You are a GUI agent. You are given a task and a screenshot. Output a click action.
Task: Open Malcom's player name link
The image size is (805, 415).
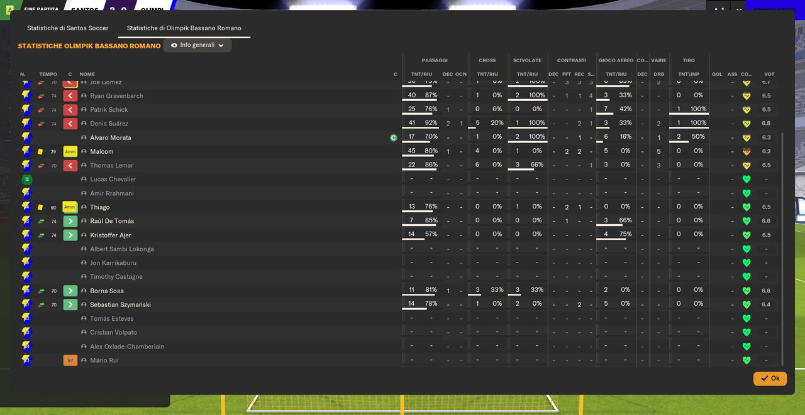102,152
